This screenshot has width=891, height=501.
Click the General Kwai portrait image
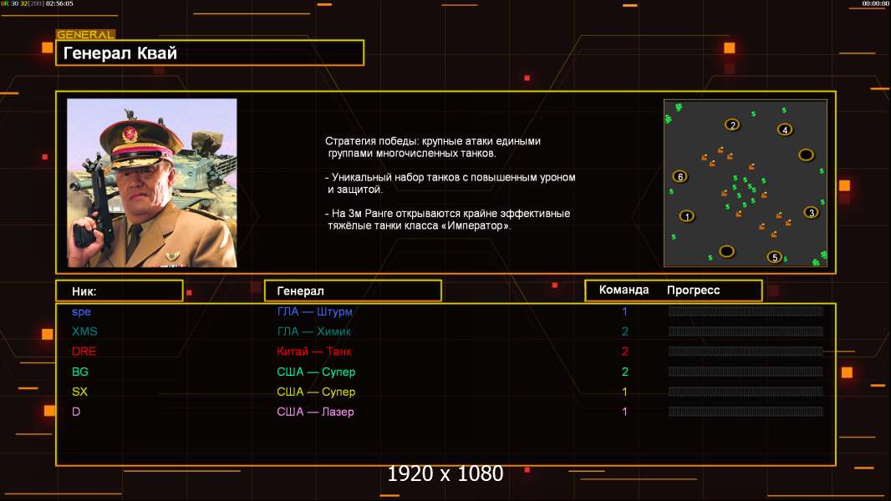coord(152,183)
